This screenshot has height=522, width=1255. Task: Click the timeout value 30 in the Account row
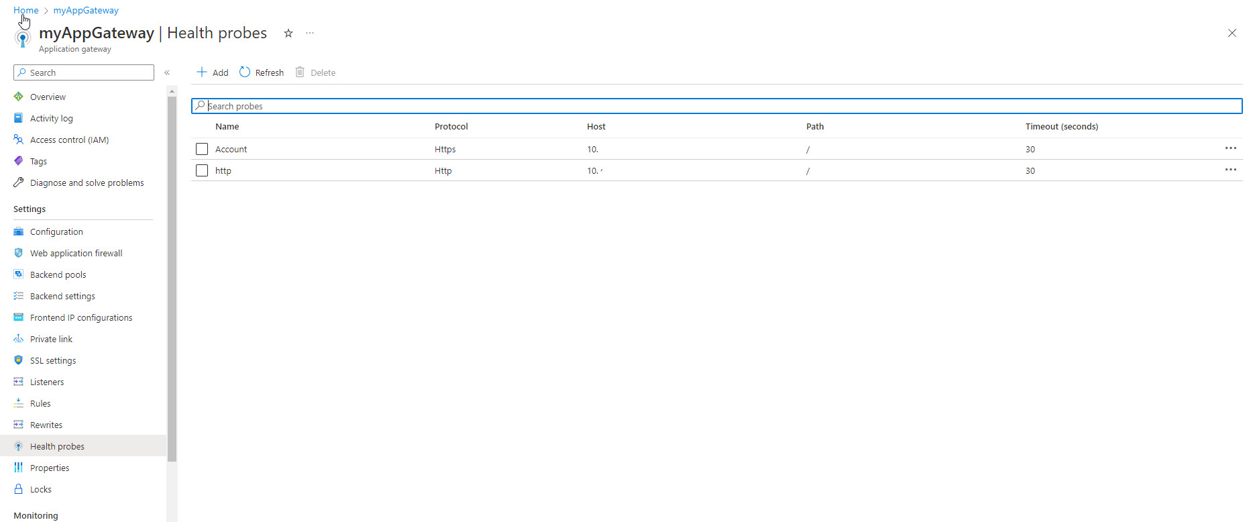click(1030, 149)
